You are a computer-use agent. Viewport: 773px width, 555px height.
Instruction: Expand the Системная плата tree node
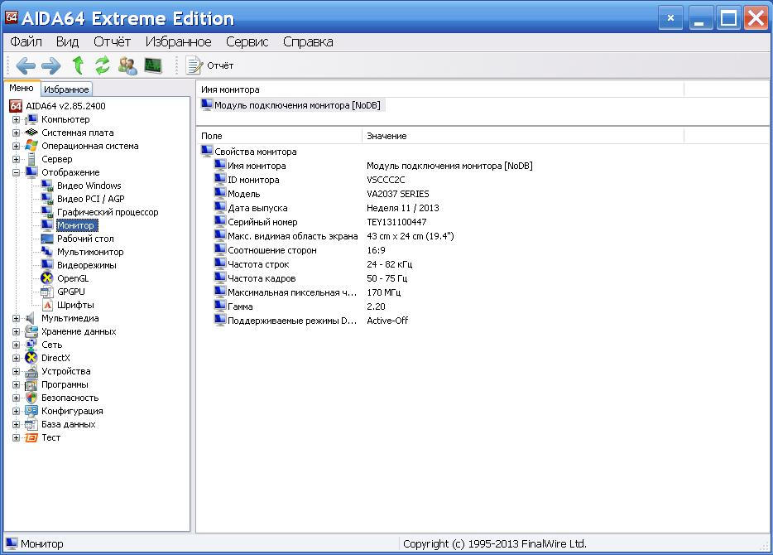16,133
